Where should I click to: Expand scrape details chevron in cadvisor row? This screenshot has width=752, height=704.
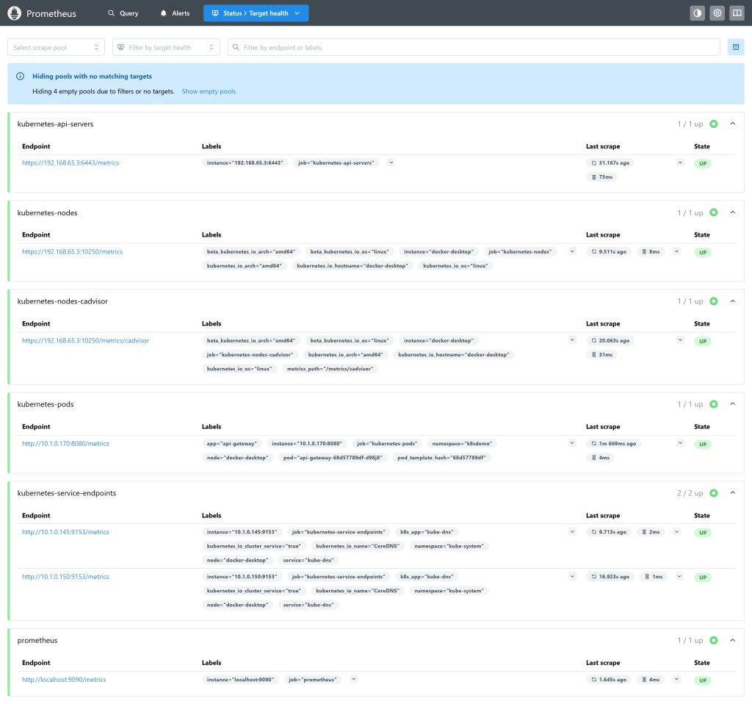[680, 340]
